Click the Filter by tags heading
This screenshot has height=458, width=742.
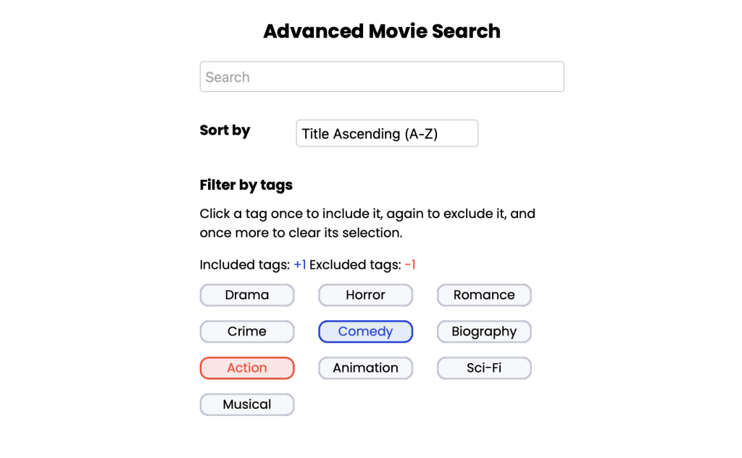coord(246,185)
